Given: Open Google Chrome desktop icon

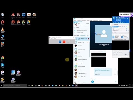Looking at the screenshot, I should click(2, 59).
